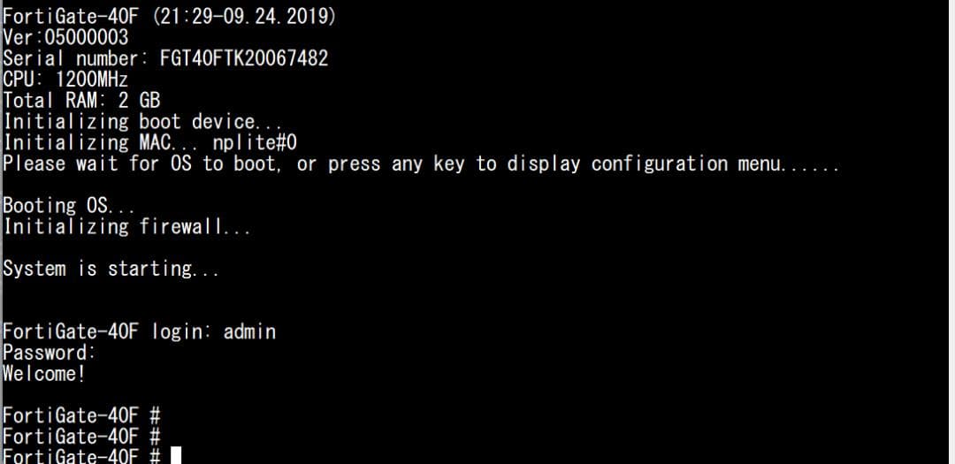Viewport: 955px width, 464px height.
Task: Click the FortiGate-40F login label
Action: click(x=104, y=331)
